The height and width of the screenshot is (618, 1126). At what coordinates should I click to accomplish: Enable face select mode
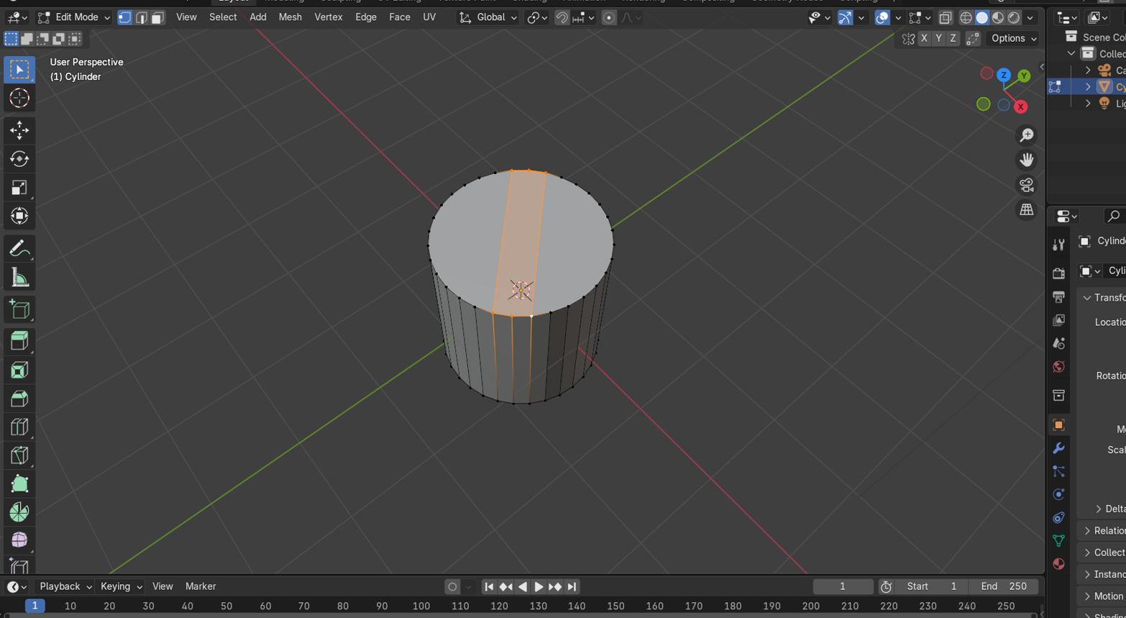pyautogui.click(x=157, y=17)
